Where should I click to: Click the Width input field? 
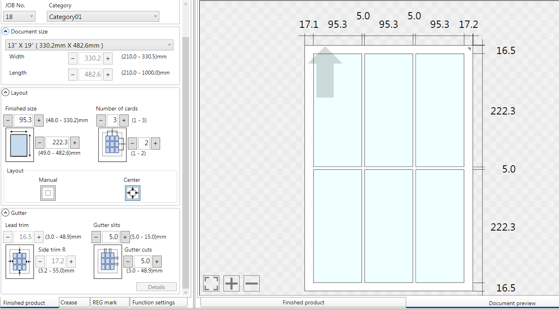(90, 58)
